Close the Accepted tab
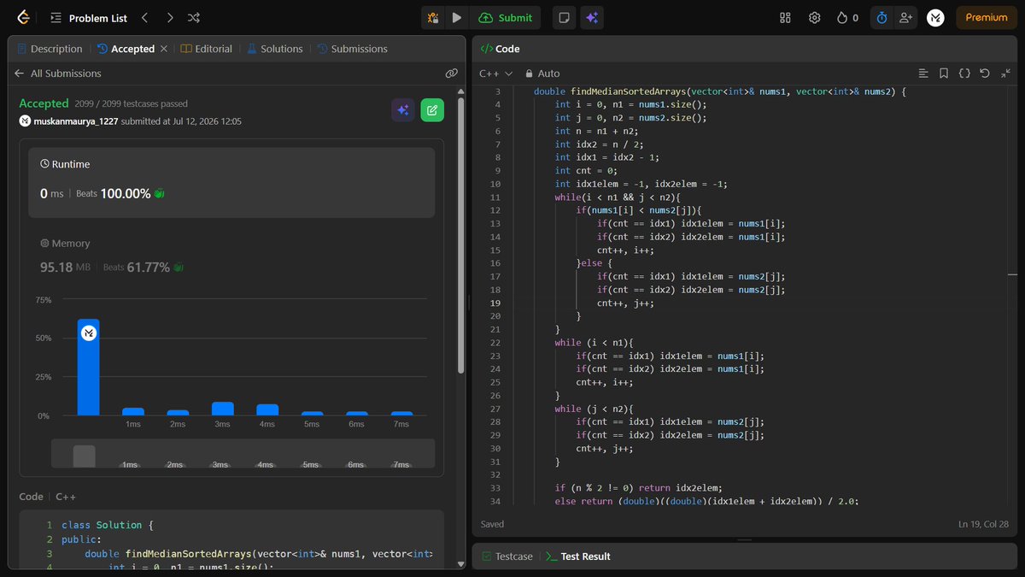Screen dimensions: 1025x577 tap(163, 49)
